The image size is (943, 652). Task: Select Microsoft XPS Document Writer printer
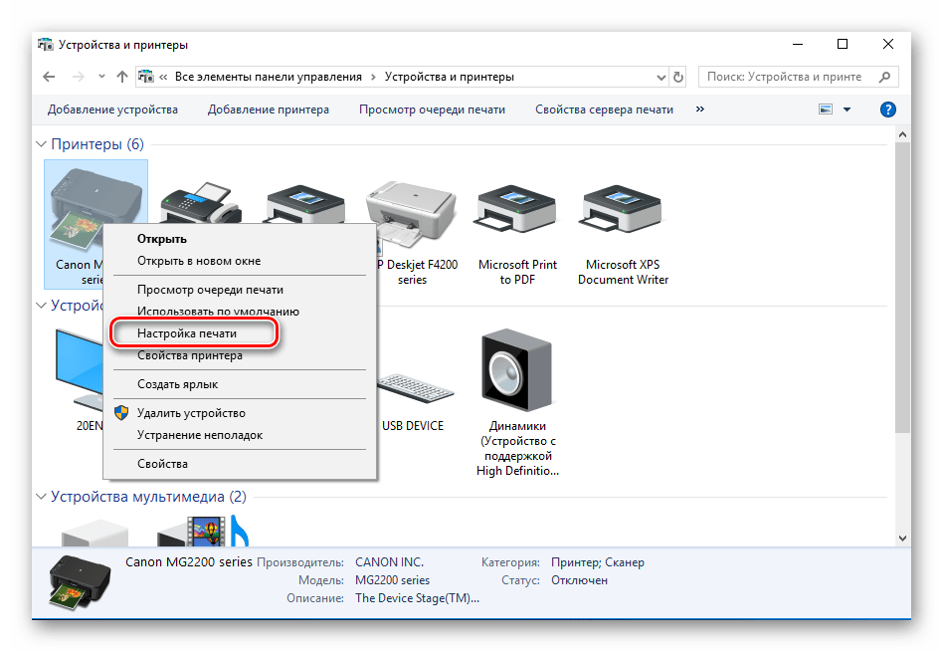click(623, 213)
